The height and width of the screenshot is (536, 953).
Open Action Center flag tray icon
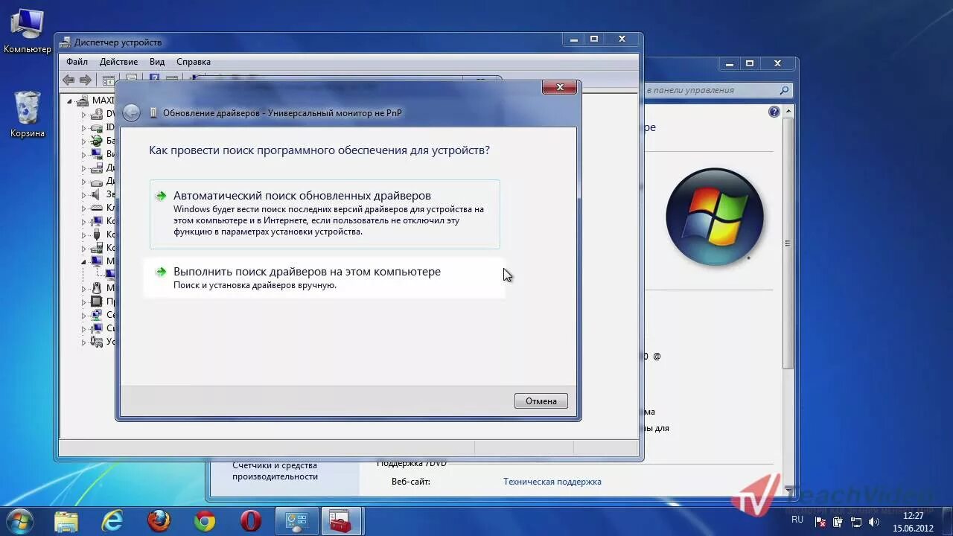click(820, 522)
